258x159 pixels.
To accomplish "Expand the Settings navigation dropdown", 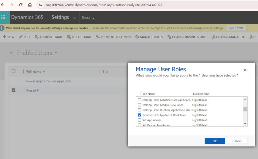I will coord(74,18).
